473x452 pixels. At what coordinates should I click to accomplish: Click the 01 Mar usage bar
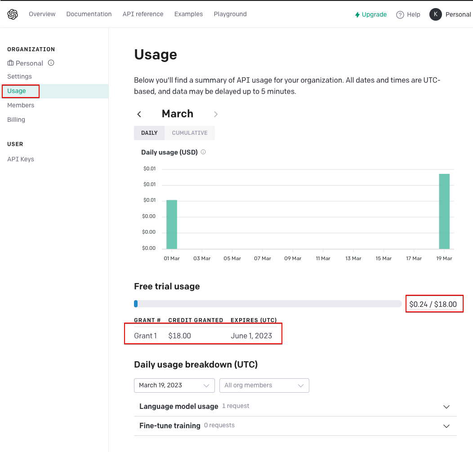tap(172, 224)
